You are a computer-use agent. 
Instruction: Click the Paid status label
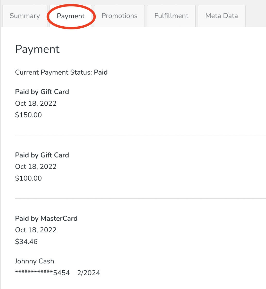101,72
